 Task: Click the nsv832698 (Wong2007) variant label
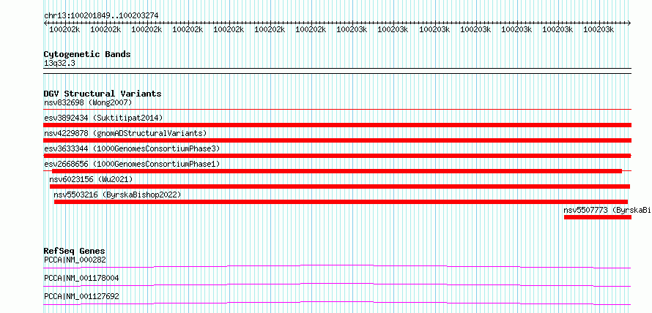click(x=88, y=102)
